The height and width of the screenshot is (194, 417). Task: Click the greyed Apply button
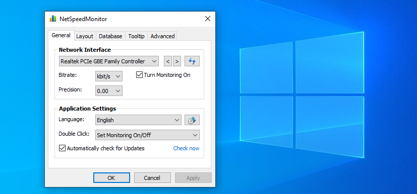193,178
